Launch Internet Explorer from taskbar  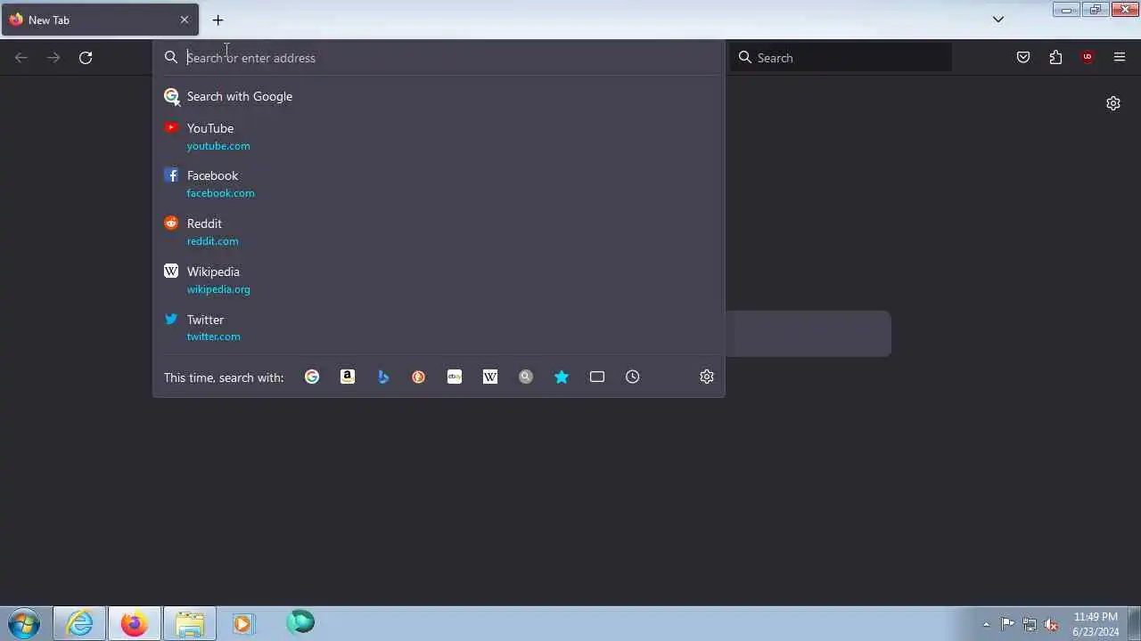(80, 623)
